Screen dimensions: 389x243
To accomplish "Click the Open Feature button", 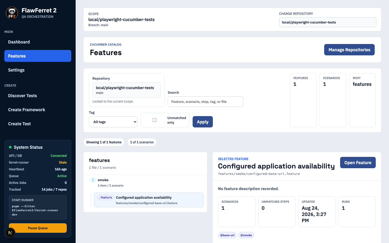I will point(358,163).
